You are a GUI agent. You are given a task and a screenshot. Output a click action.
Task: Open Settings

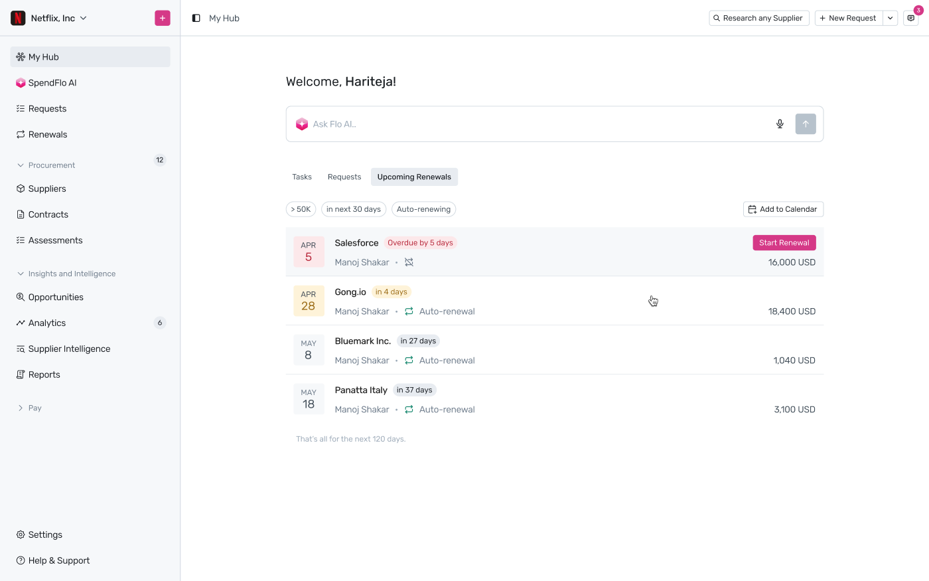coord(90,535)
